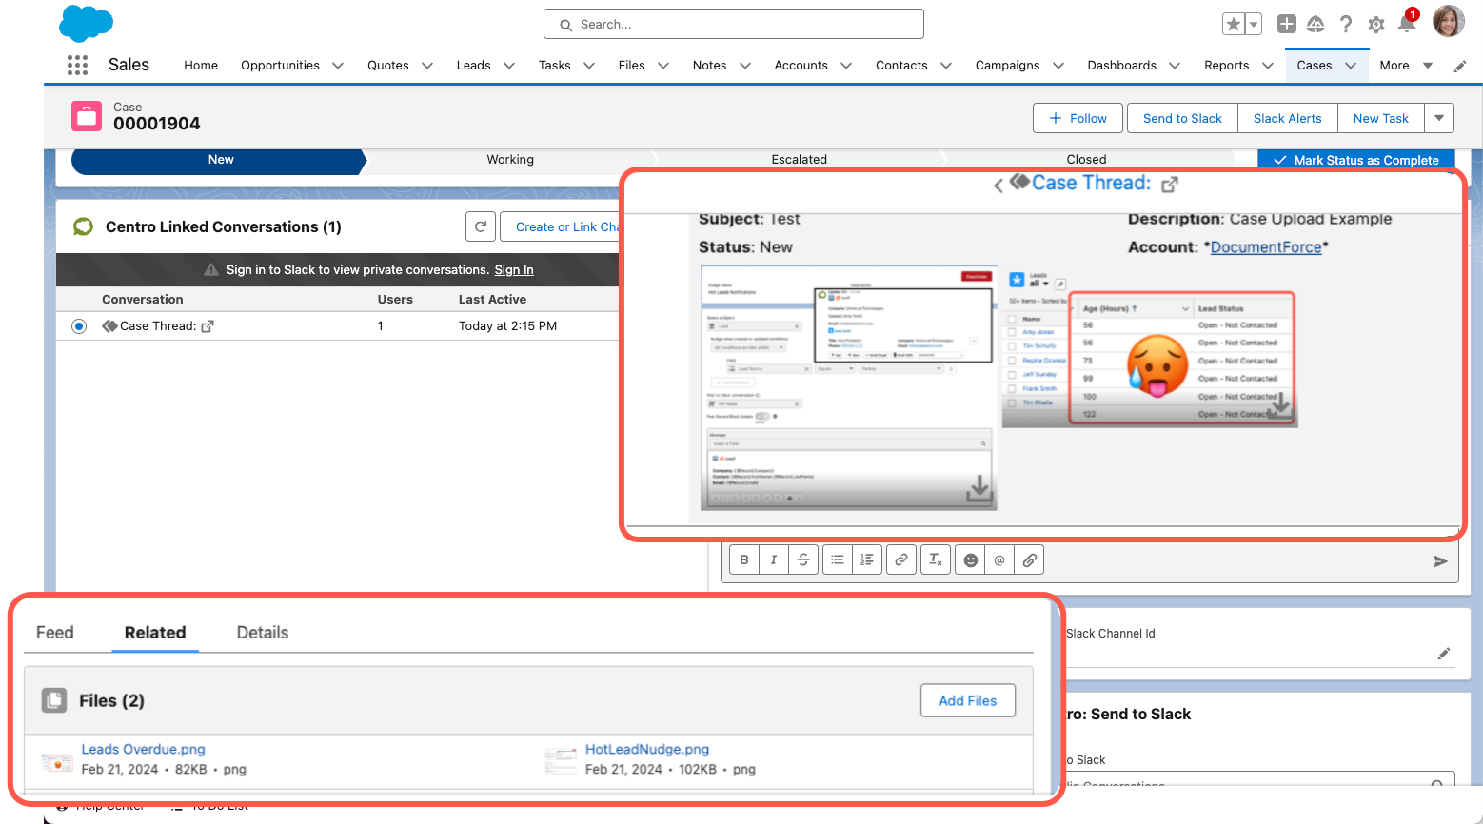The height and width of the screenshot is (824, 1483).
Task: Click the Sign In to Slack link
Action: click(x=514, y=270)
